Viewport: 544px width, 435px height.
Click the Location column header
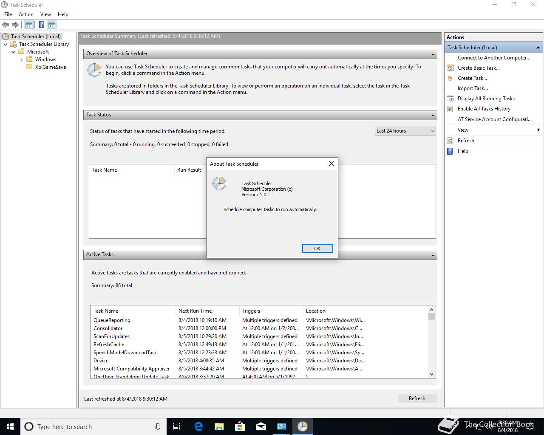point(335,311)
